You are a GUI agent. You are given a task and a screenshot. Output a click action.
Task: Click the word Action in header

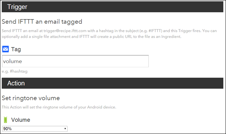[16, 83]
